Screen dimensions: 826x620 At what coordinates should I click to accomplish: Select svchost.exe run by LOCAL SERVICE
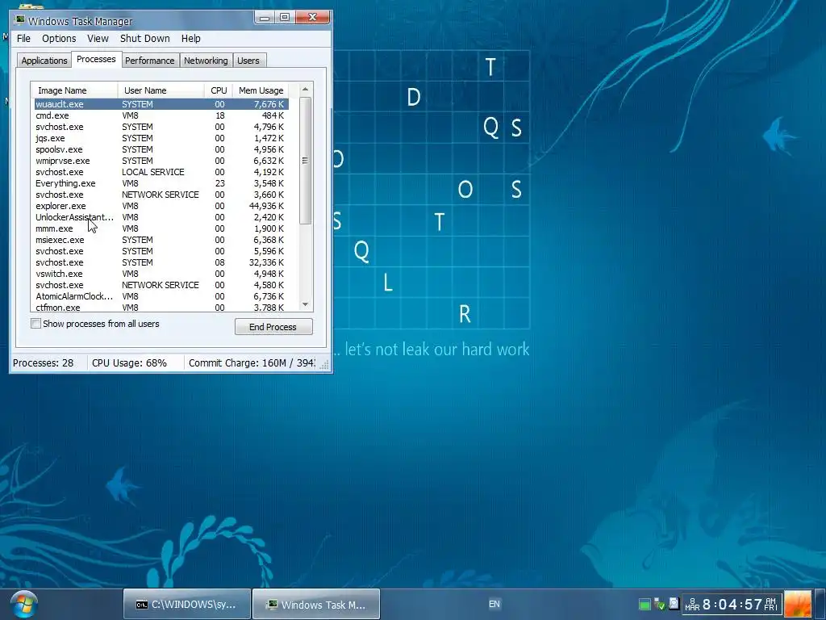161,172
